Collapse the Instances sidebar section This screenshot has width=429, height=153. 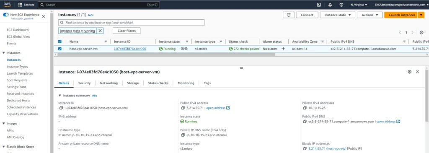click(x=3, y=53)
